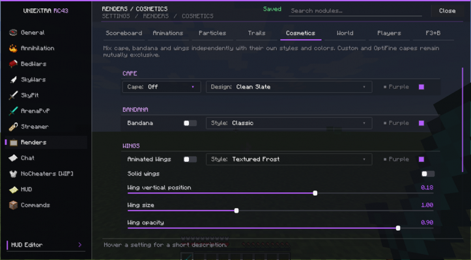Open the Streamer name tag icon
This screenshot has width=471, height=260.
[x=13, y=127]
